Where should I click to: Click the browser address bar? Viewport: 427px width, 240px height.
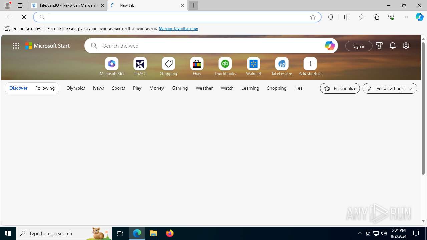177,17
